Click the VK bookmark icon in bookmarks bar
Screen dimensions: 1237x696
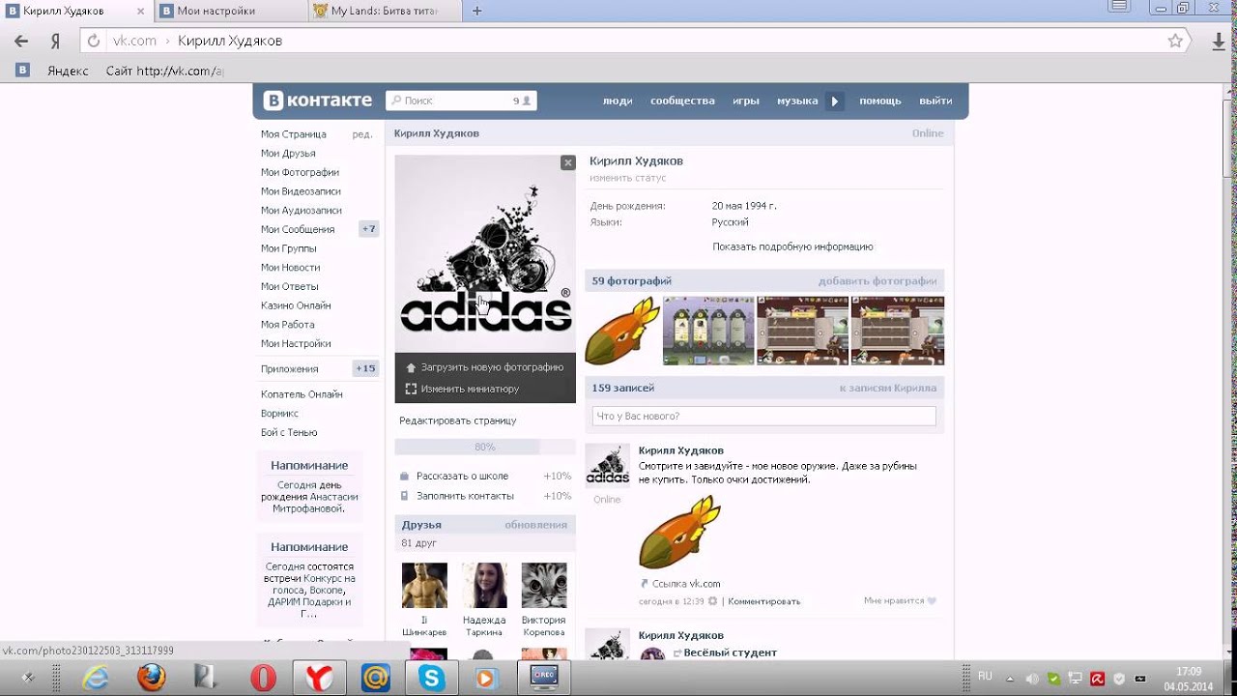click(x=22, y=70)
